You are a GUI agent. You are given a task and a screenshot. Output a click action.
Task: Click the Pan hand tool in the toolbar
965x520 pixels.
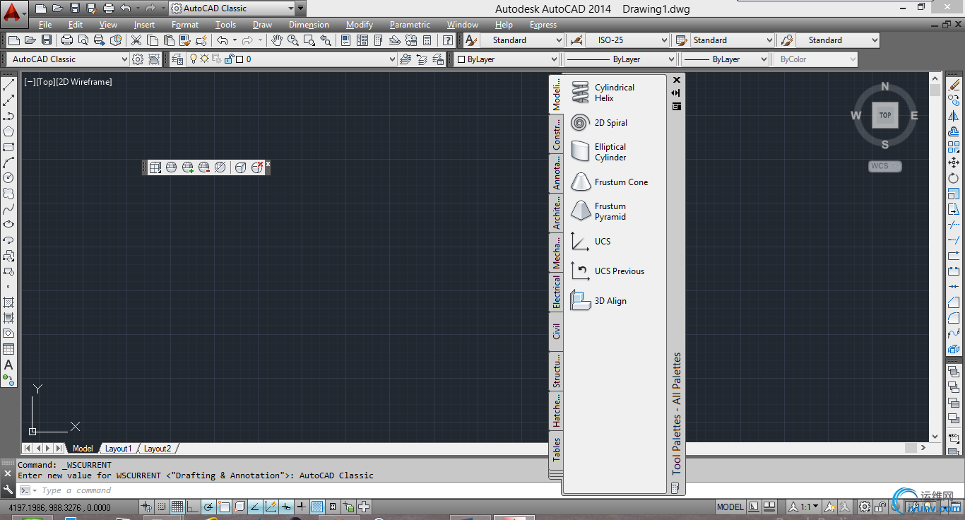pos(277,40)
